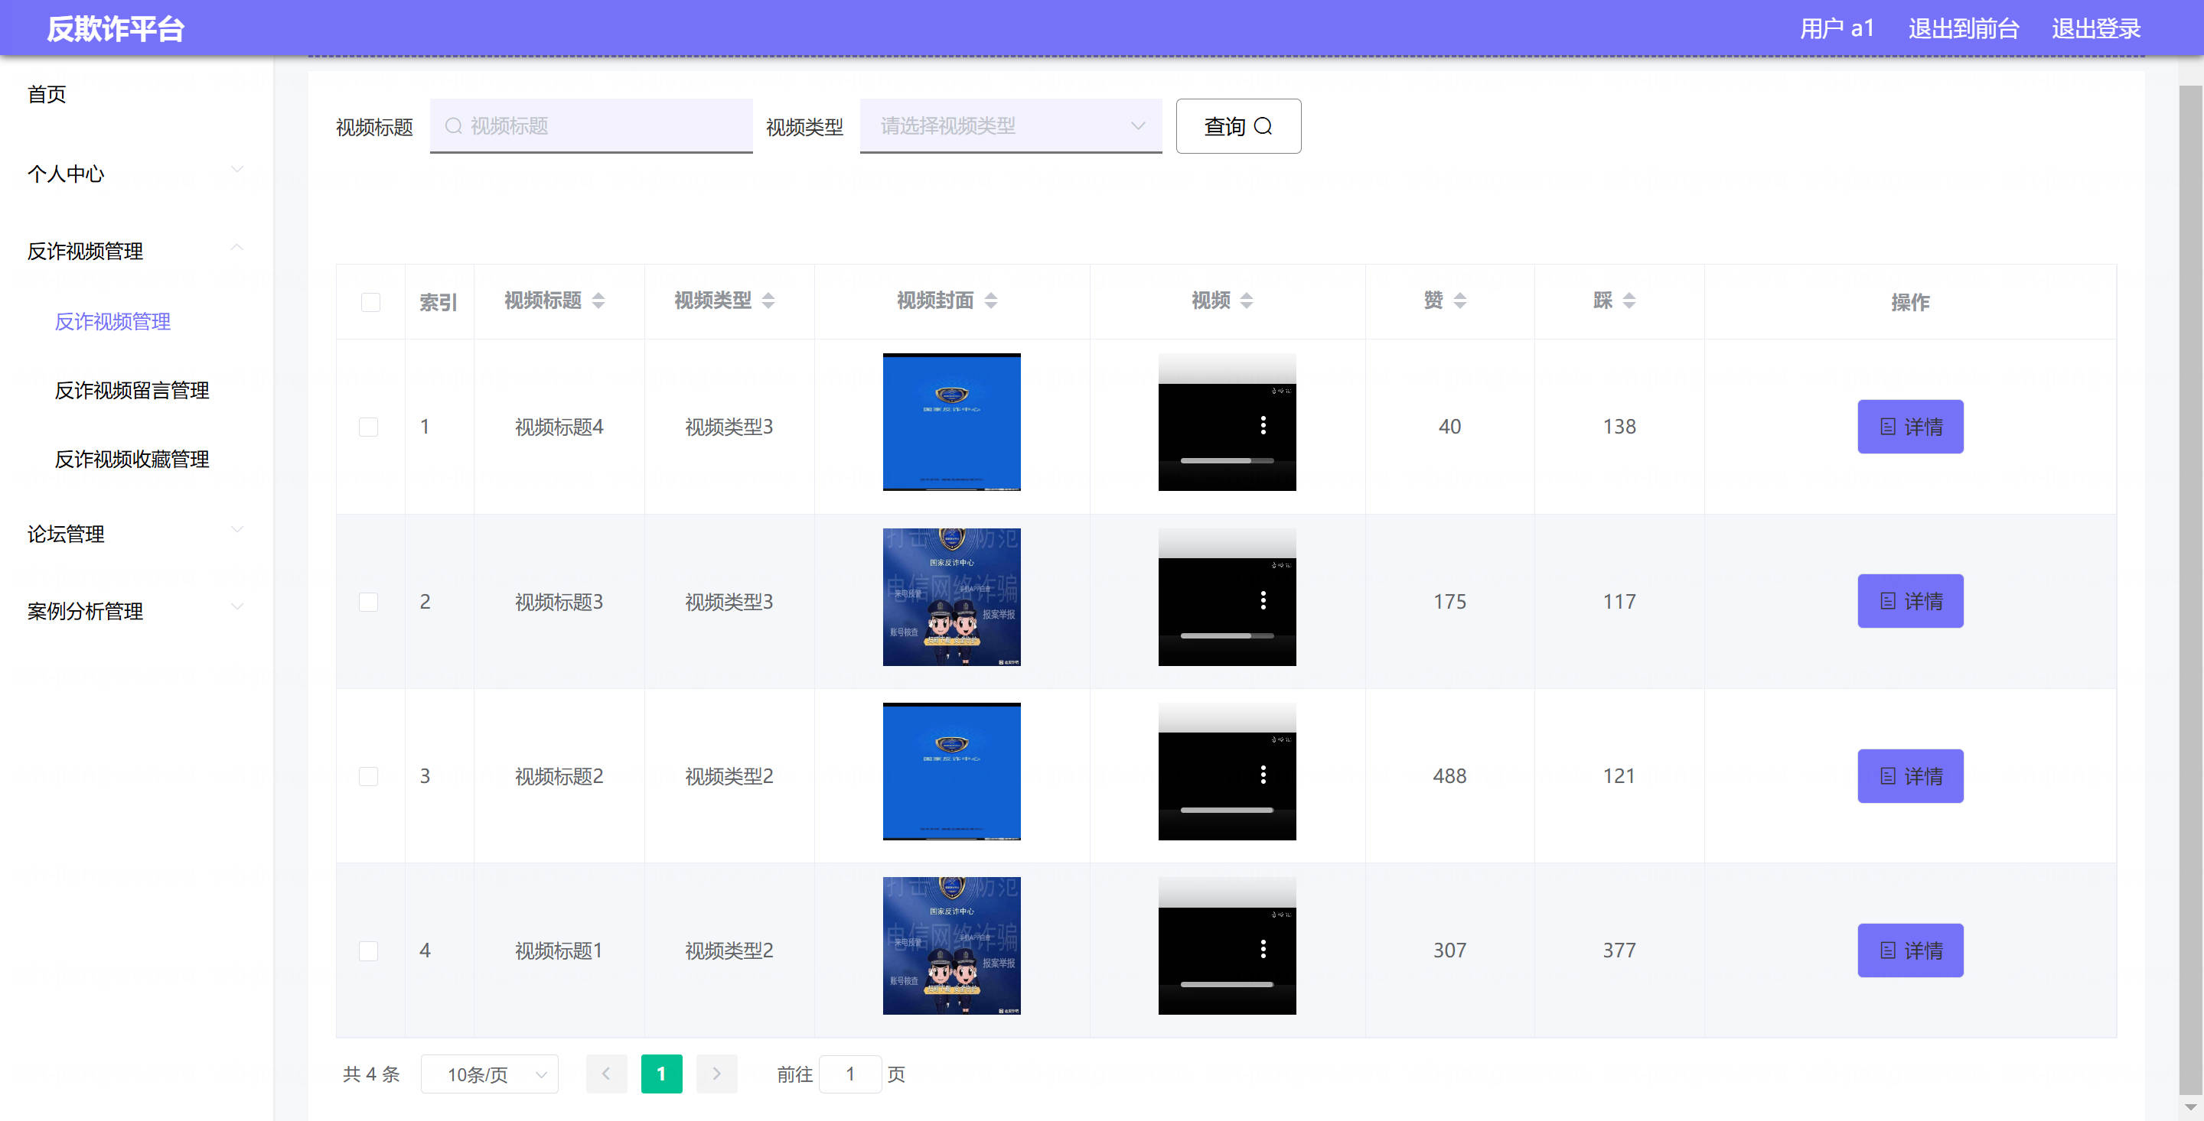
Task: Sort by 视频封面 column arrows
Action: click(990, 300)
